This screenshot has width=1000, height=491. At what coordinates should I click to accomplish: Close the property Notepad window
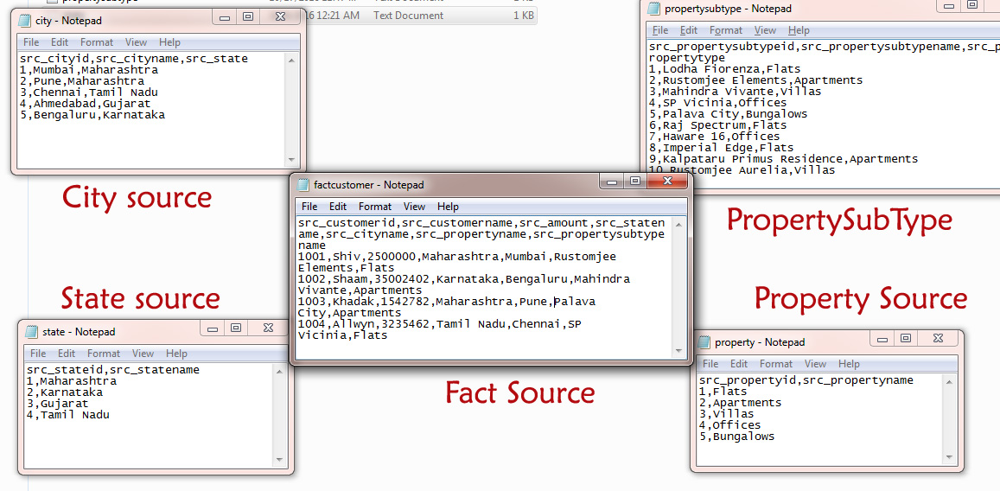[938, 339]
